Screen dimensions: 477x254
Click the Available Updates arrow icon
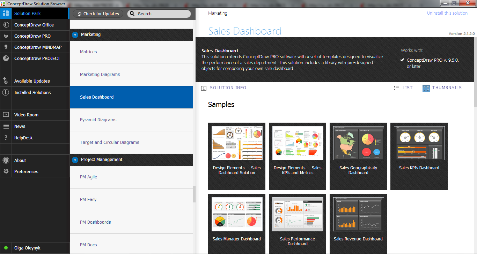pyautogui.click(x=6, y=81)
